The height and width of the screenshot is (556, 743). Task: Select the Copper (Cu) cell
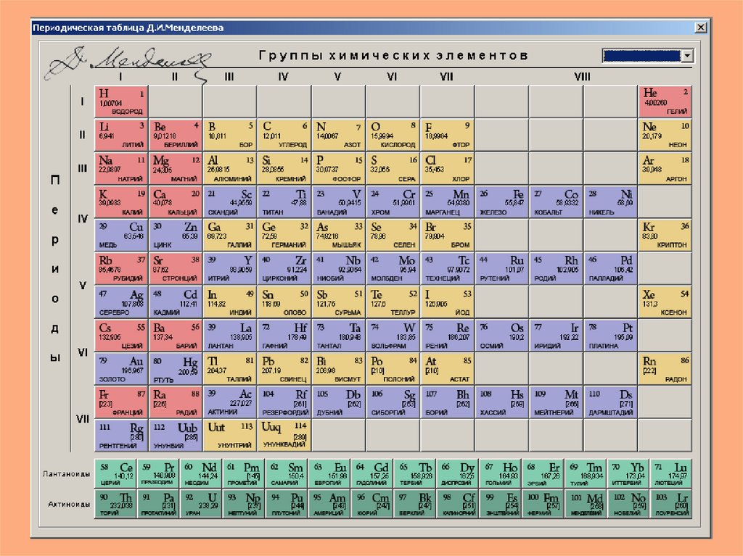[x=121, y=235]
